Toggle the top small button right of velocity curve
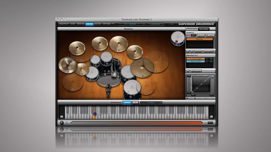 [x=213, y=76]
